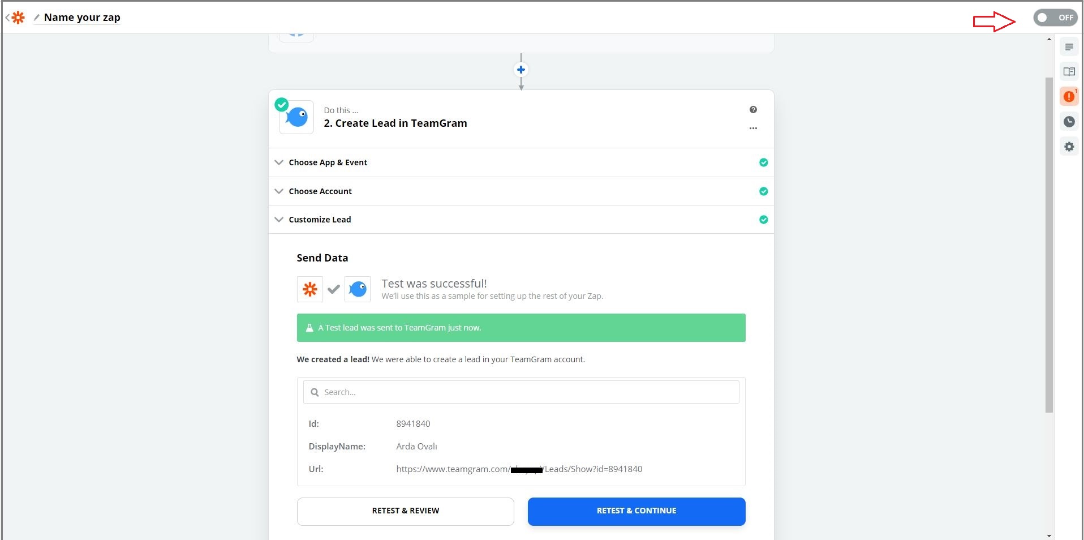The width and height of the screenshot is (1084, 540).
Task: Click the scrollbar down arrow
Action: click(1049, 535)
